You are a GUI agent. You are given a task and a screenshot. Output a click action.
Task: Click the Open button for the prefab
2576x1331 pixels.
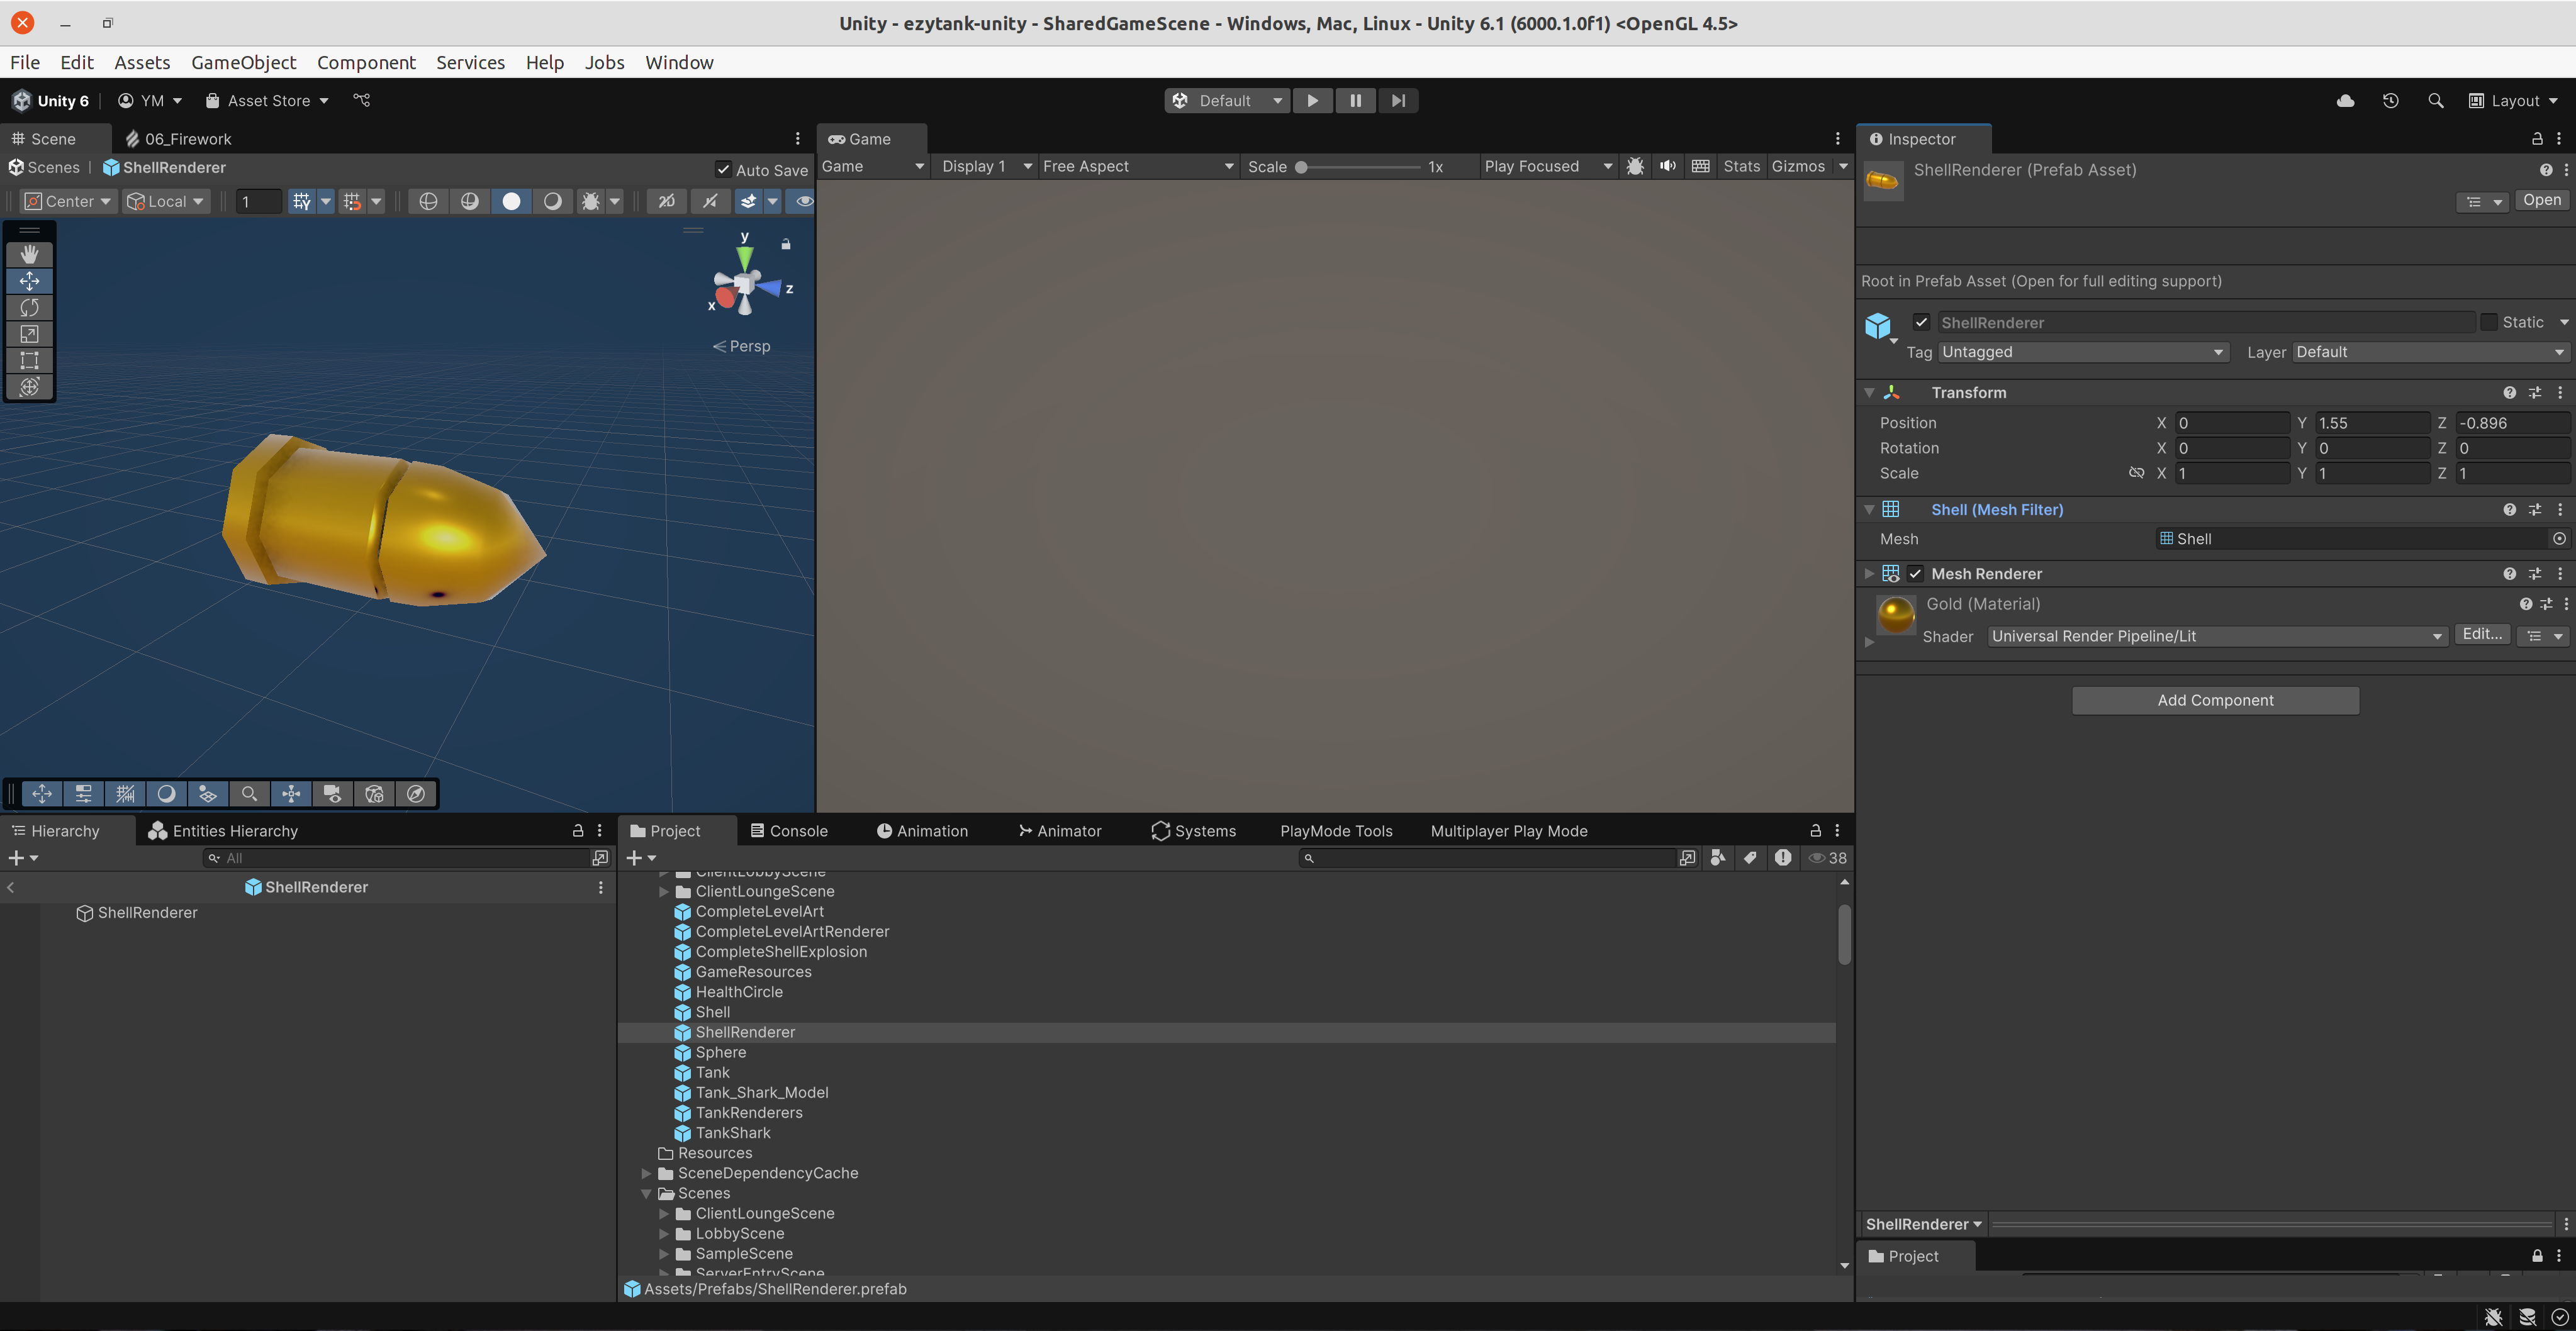click(x=2542, y=200)
